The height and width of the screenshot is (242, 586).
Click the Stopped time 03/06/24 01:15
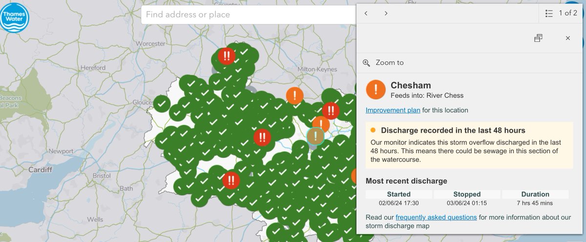tap(467, 203)
